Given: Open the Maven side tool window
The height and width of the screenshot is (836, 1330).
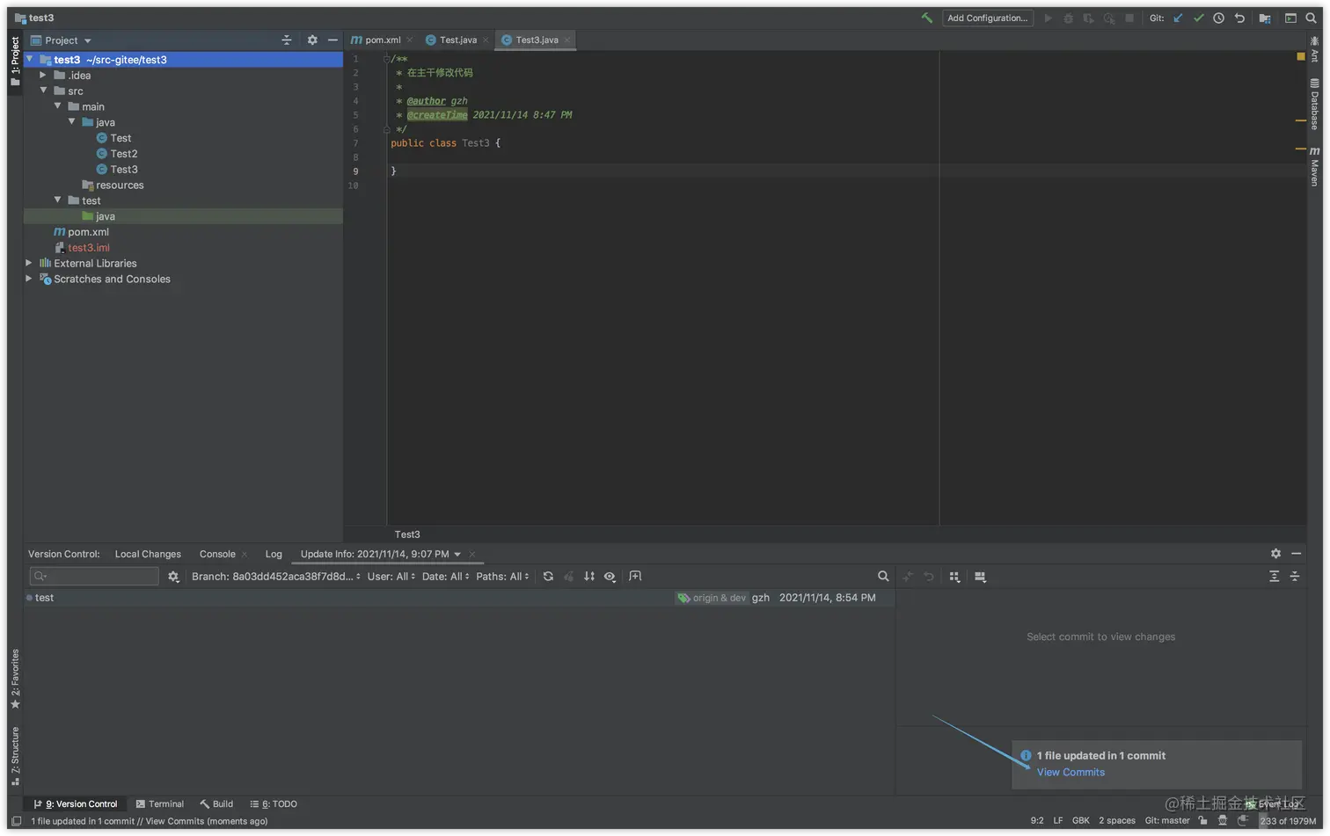Looking at the screenshot, I should (x=1315, y=166).
